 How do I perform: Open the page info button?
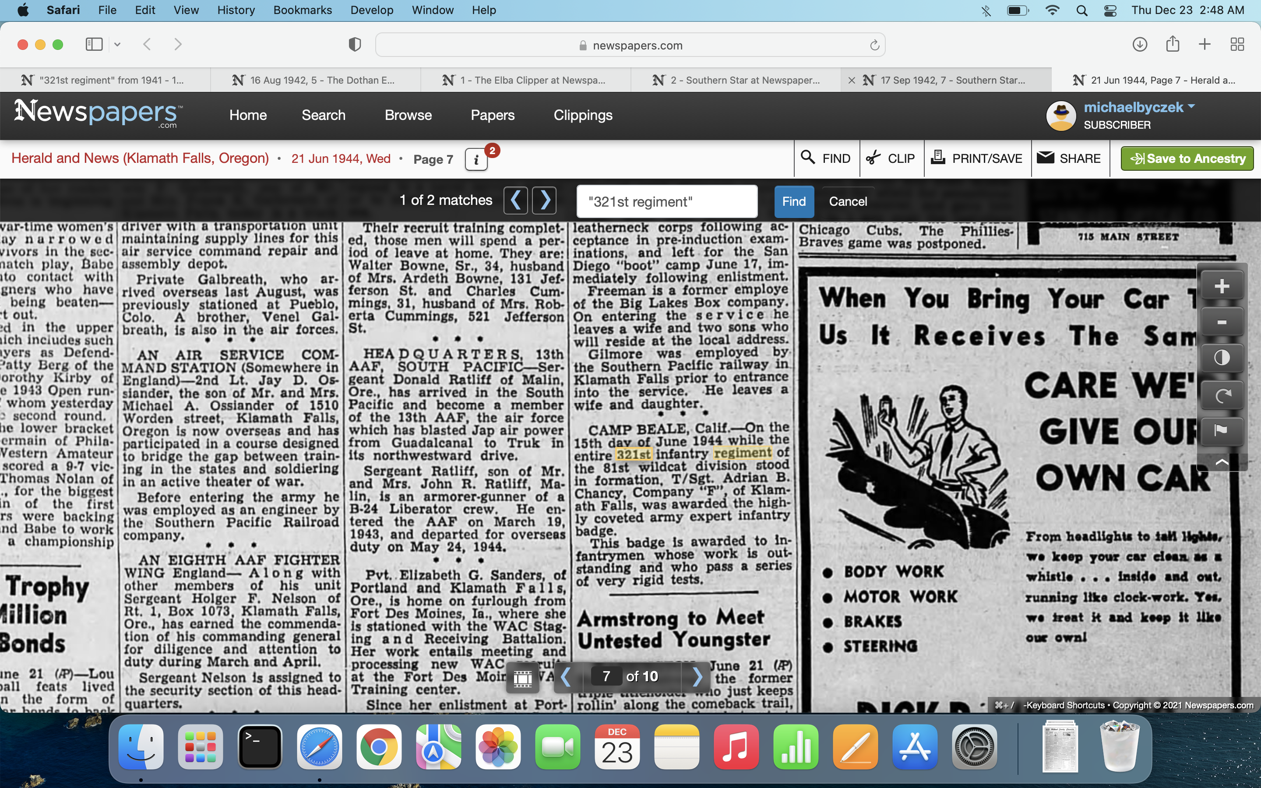click(x=476, y=159)
